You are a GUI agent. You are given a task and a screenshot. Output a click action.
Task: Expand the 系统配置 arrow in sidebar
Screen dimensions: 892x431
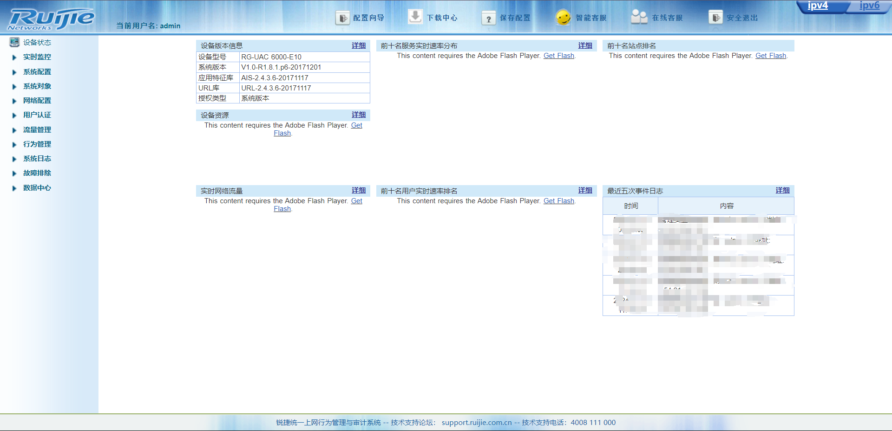(x=14, y=72)
